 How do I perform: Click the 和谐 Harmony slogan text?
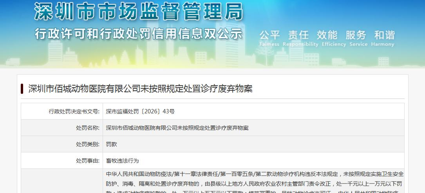pos(383,38)
